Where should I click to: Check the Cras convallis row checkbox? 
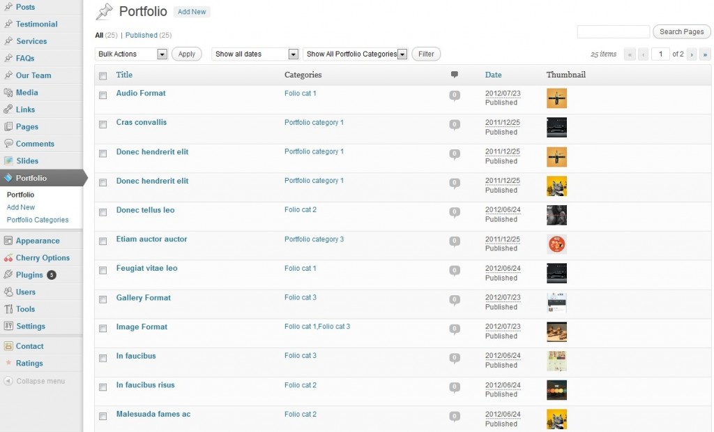[x=103, y=124]
